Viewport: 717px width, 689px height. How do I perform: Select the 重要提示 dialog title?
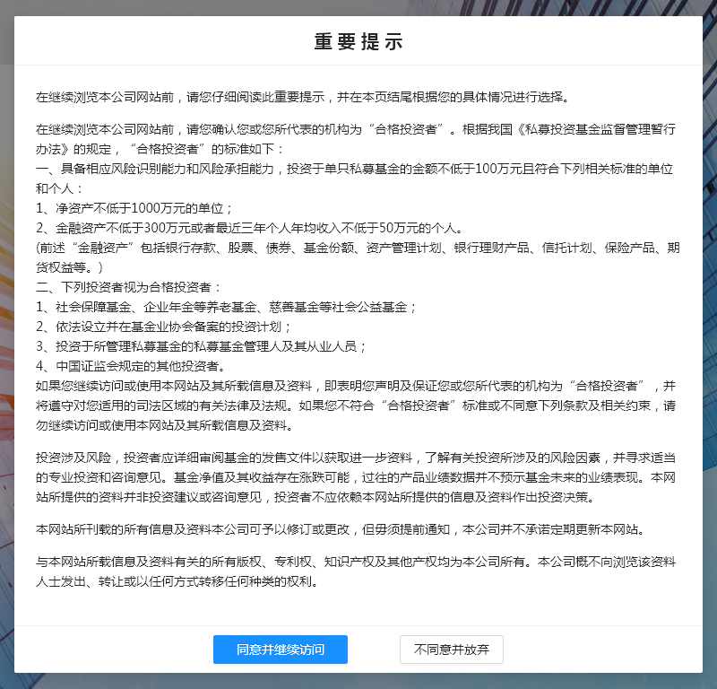point(358,41)
